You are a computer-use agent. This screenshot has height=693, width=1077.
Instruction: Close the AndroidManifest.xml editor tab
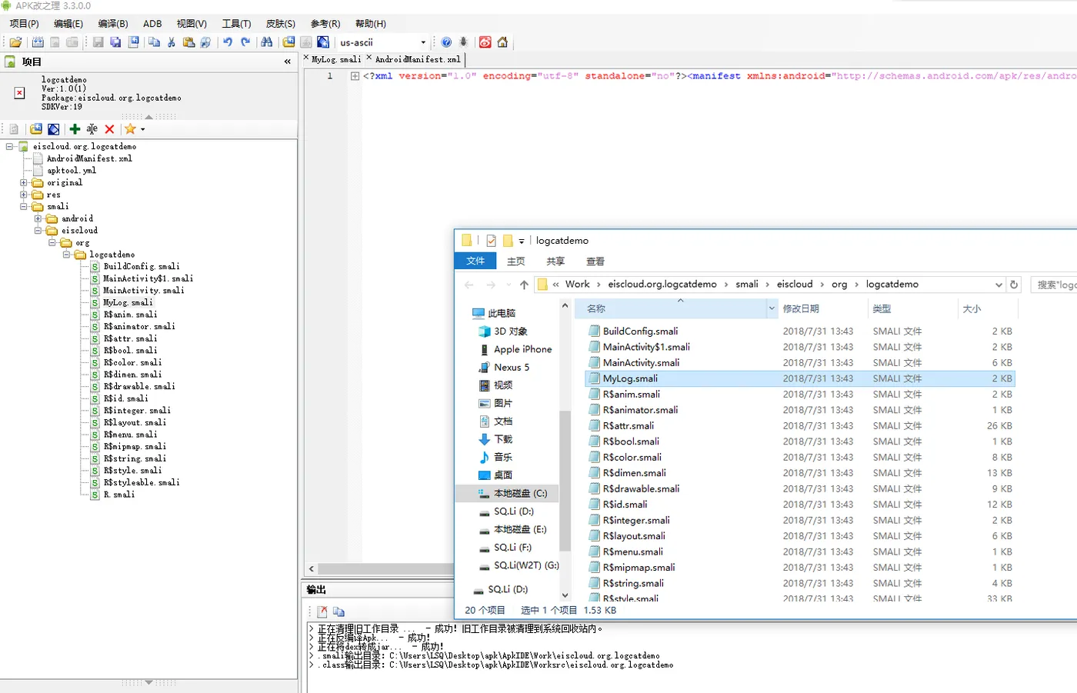coord(369,58)
